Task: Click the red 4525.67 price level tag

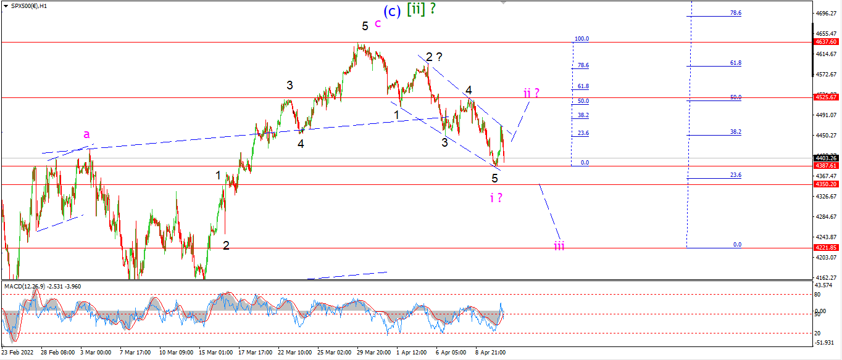Action: (x=826, y=97)
